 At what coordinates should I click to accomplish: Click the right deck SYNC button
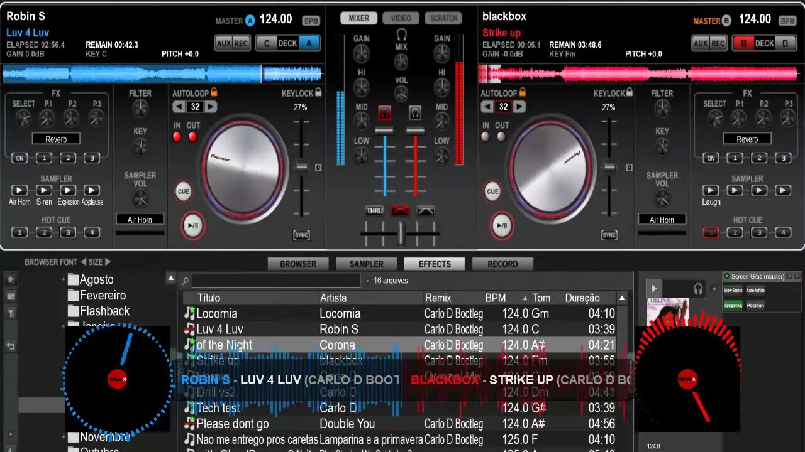click(x=609, y=235)
